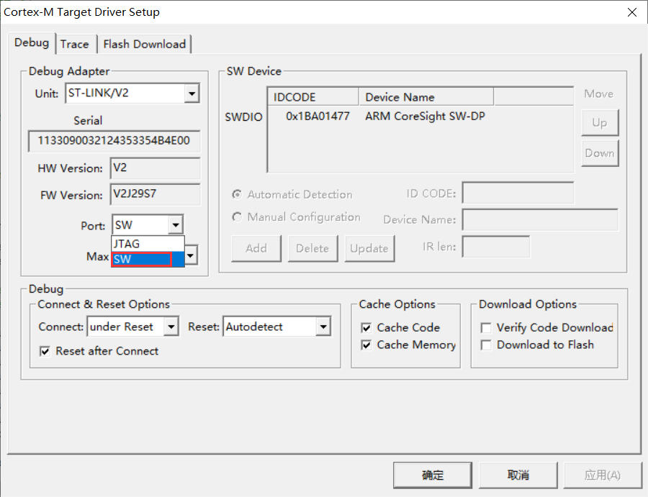Select Automatic Detection radio button
648x497 pixels.
[237, 194]
